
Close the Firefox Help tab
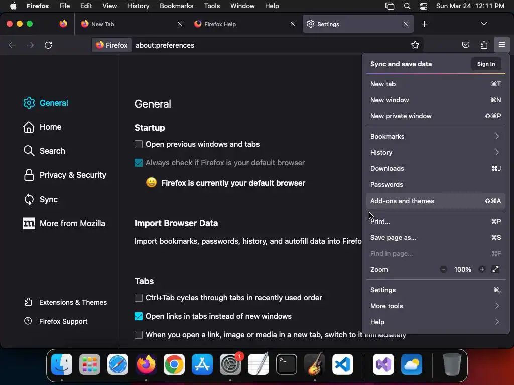[293, 24]
